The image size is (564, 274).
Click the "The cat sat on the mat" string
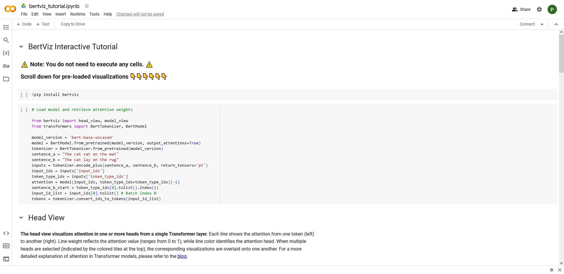coord(90,154)
